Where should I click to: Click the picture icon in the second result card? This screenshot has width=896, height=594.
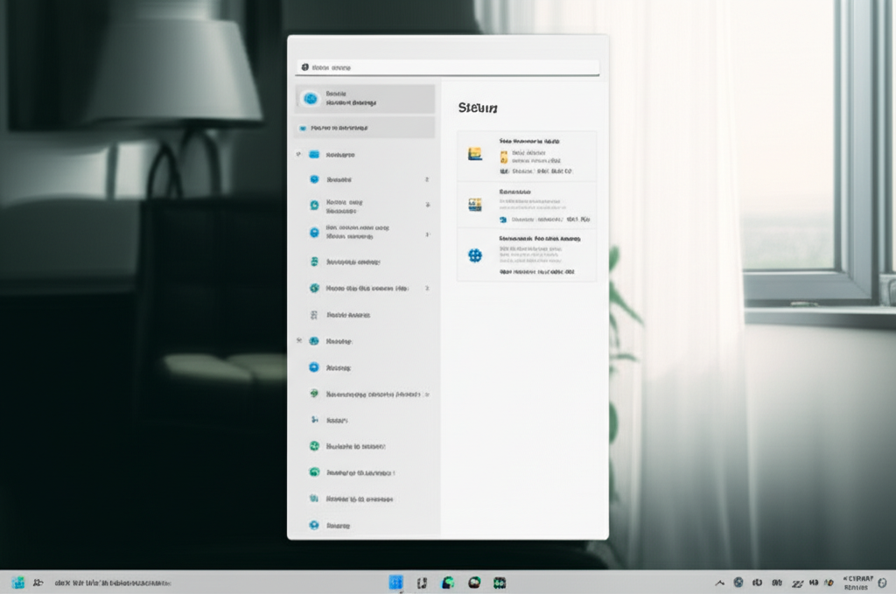pyautogui.click(x=475, y=205)
